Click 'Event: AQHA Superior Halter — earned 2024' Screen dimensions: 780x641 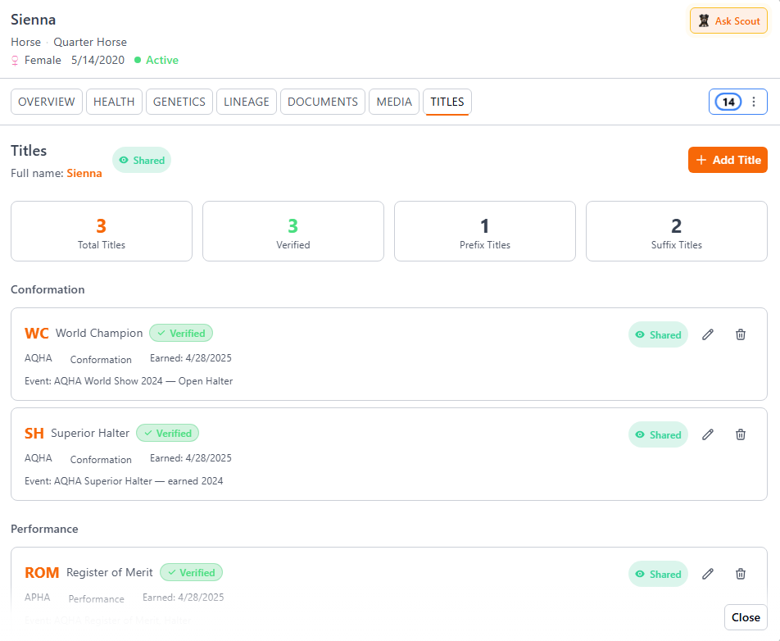[124, 481]
